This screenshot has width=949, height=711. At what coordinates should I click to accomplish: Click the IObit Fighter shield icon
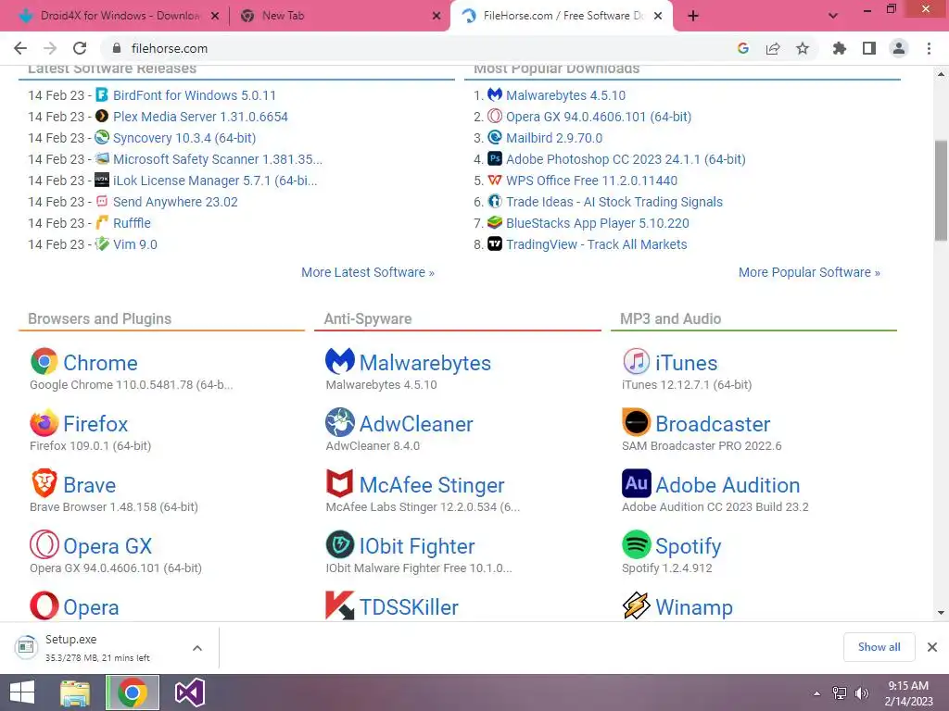(339, 544)
